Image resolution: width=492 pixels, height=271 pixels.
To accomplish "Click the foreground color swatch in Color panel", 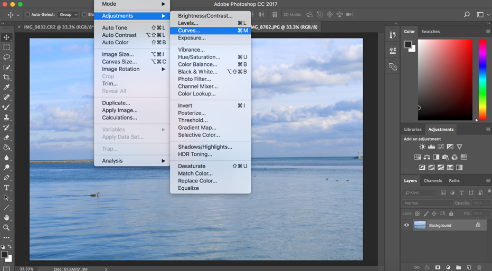I will click(408, 44).
